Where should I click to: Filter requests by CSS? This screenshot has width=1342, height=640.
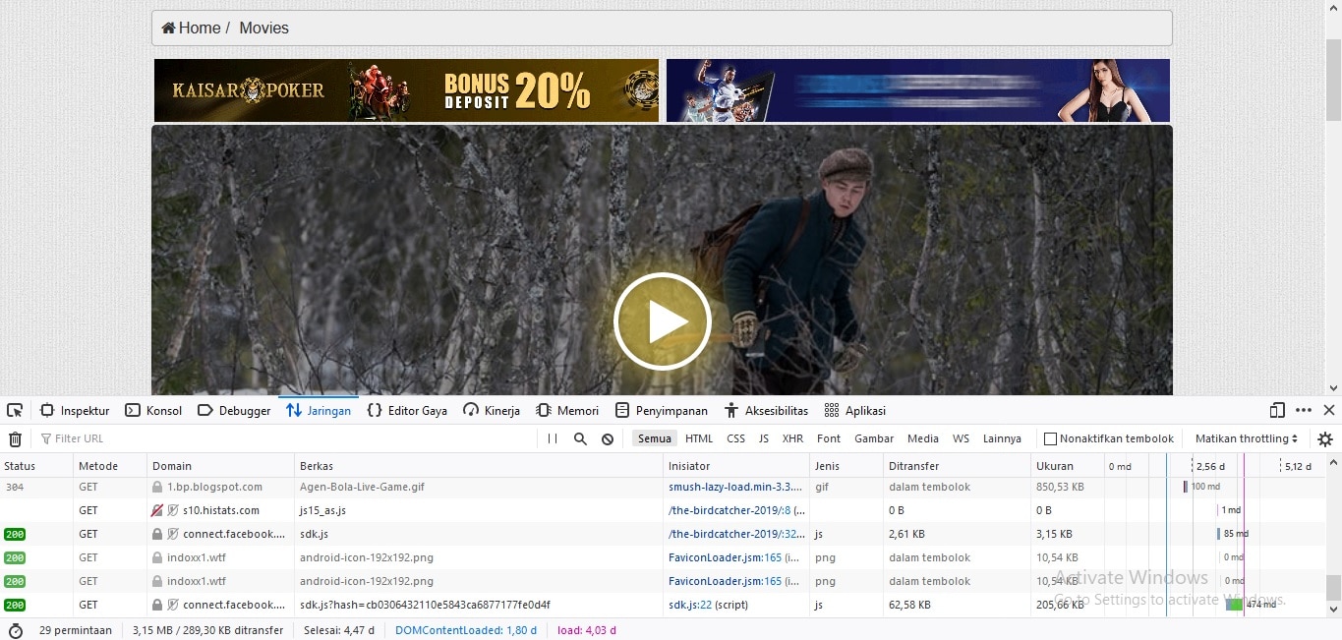(736, 439)
